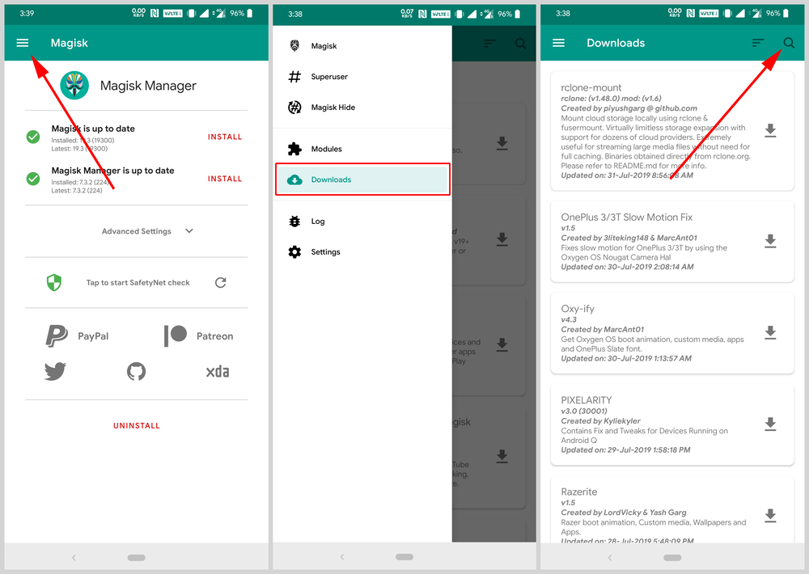Open Settings from the drawer
The height and width of the screenshot is (574, 809).
pos(362,252)
